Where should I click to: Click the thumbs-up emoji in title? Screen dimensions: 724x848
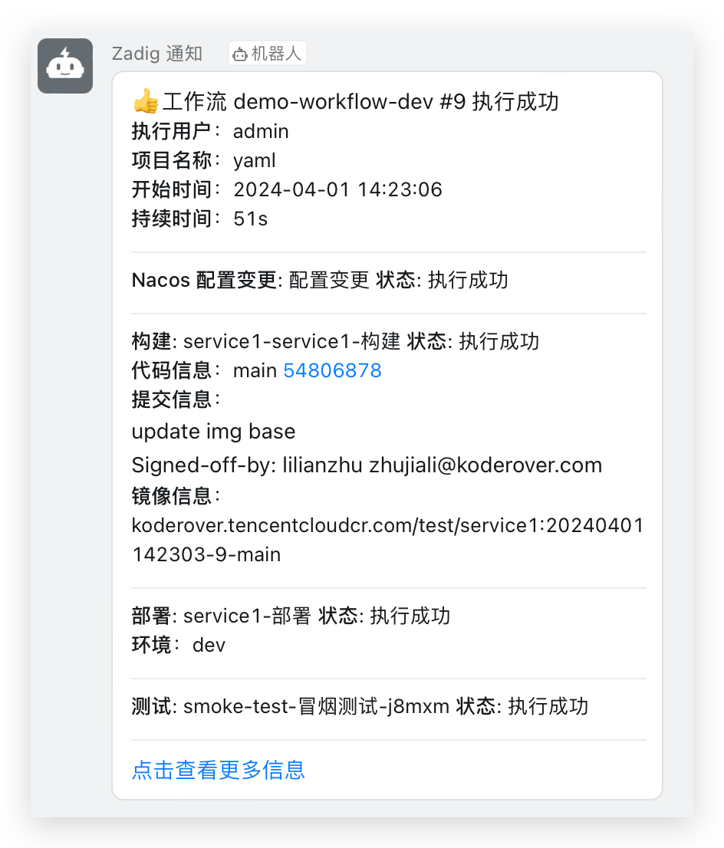click(x=146, y=101)
